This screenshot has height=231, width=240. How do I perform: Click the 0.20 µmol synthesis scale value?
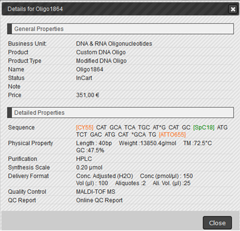click(89, 167)
